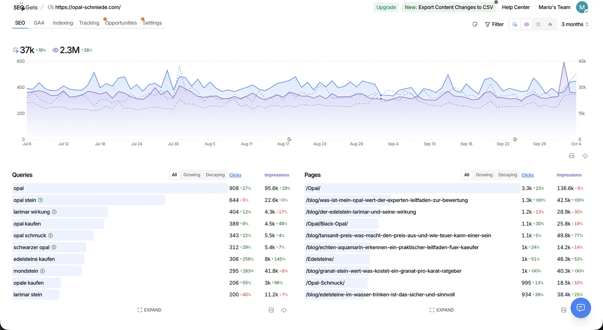Screen dimensions: 603x330
Task: Open Mario's Team avatar menu
Action: pos(582,7)
